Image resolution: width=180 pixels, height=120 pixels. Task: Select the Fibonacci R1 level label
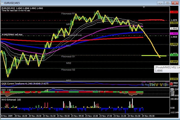point(68,13)
